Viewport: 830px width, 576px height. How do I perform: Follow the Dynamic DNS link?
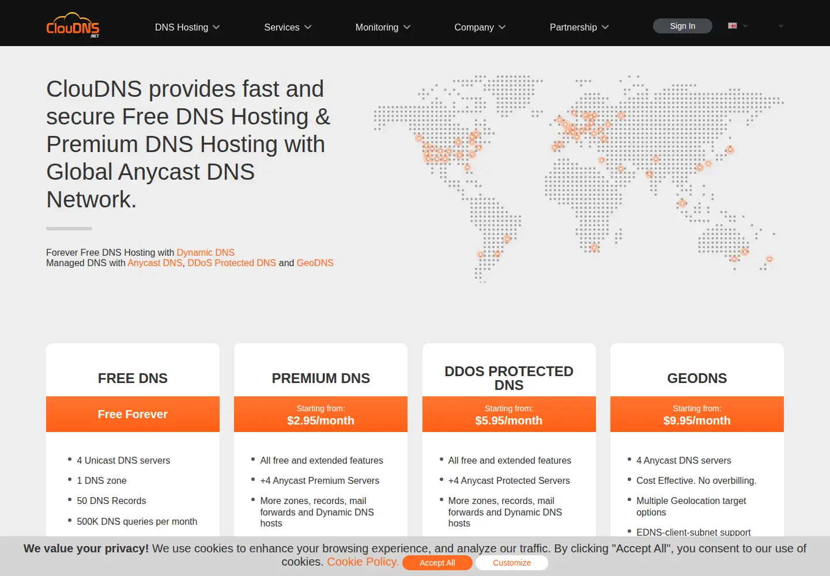(205, 252)
